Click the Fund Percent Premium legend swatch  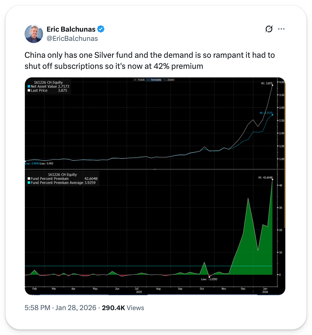point(29,179)
